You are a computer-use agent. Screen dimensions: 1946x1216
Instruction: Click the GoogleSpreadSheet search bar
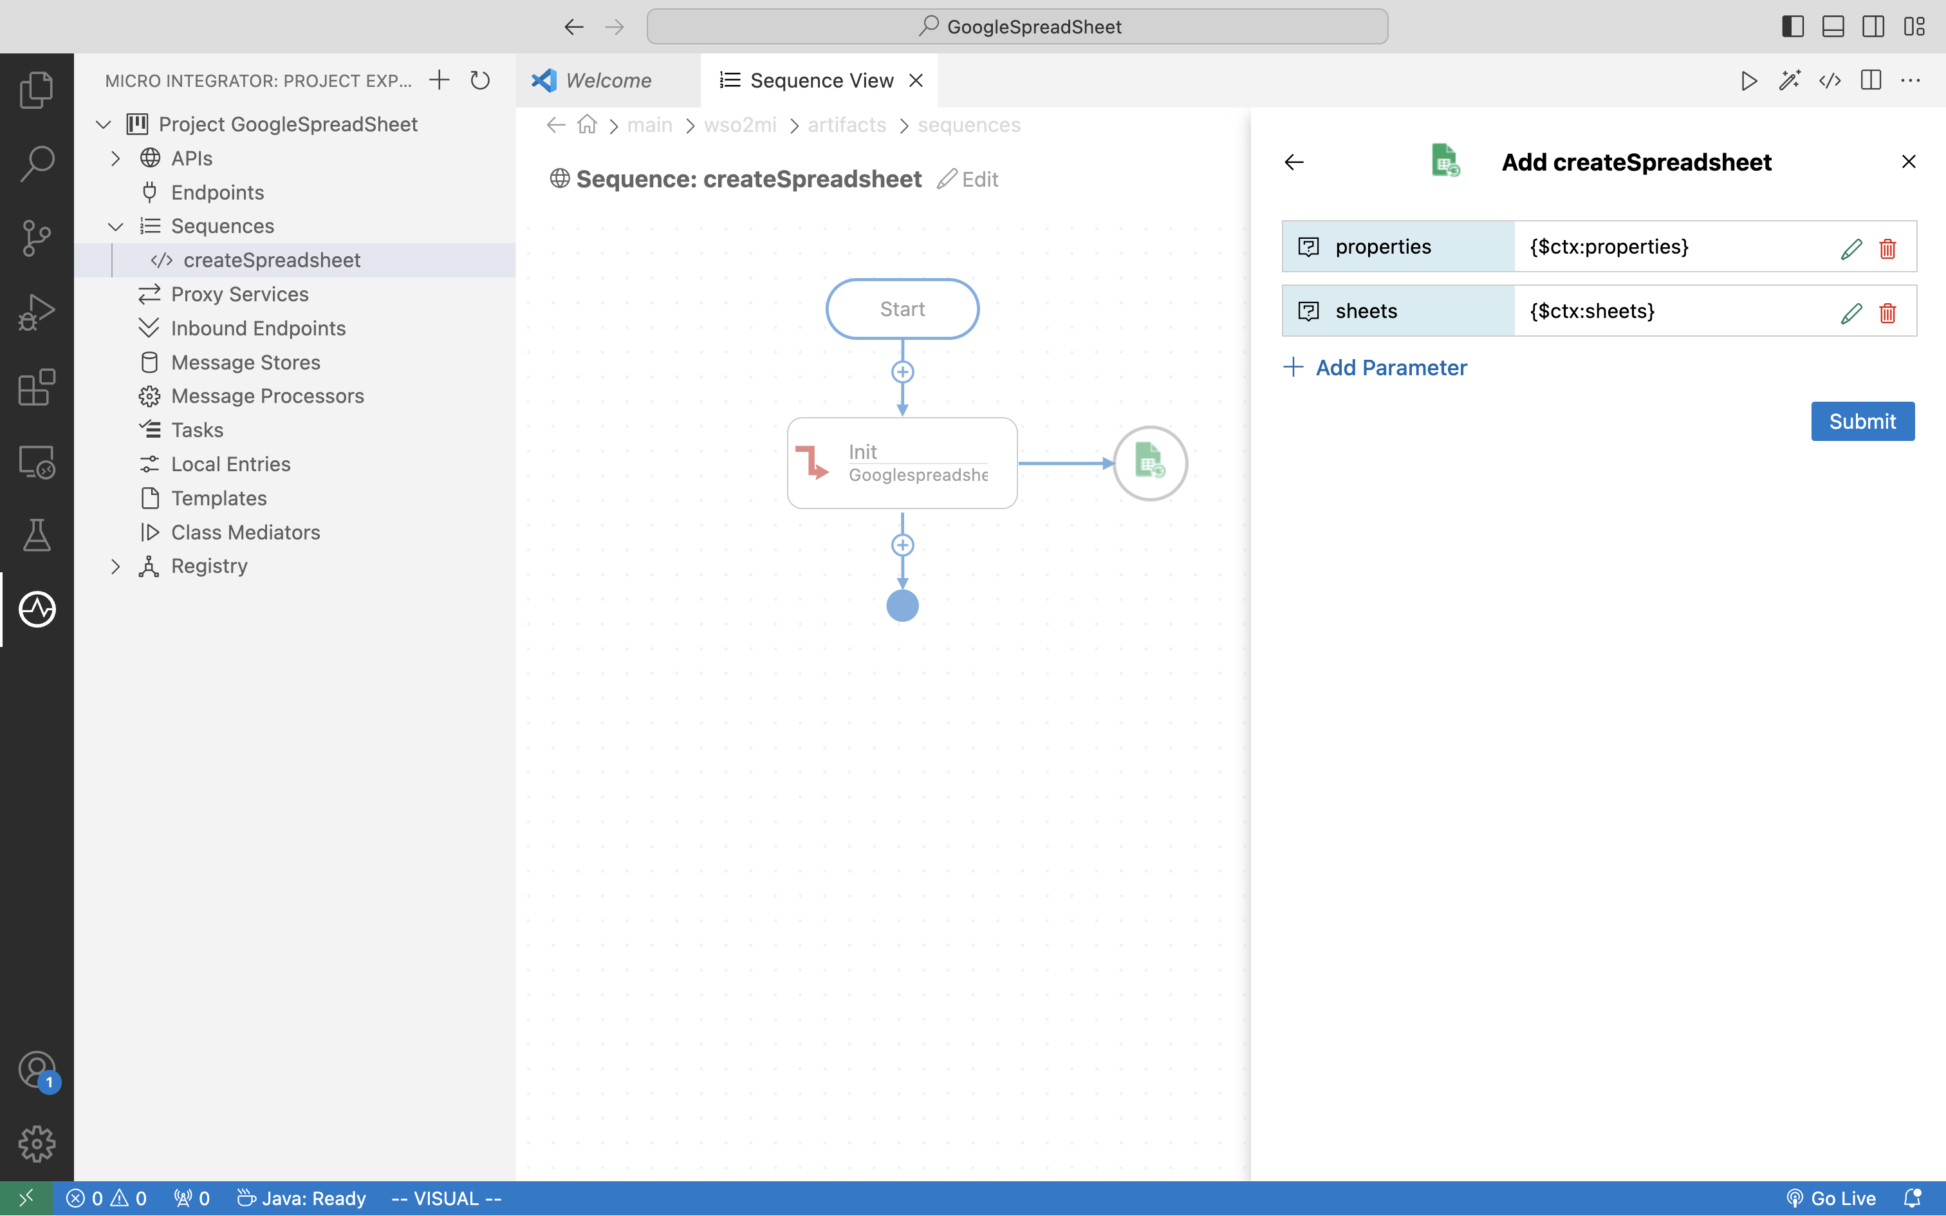tap(1017, 26)
